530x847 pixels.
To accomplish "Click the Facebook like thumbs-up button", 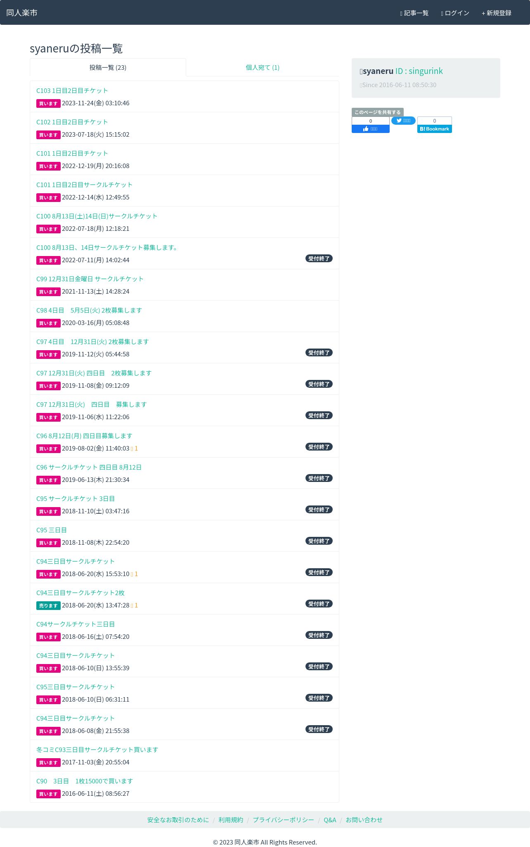I will [x=370, y=129].
